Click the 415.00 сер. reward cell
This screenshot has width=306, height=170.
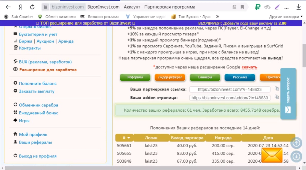223,153
